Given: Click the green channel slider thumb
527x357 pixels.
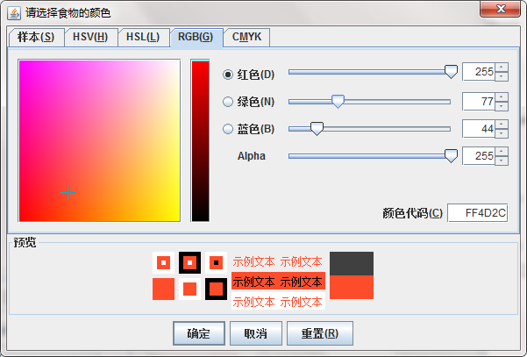Looking at the screenshot, I should pos(338,101).
